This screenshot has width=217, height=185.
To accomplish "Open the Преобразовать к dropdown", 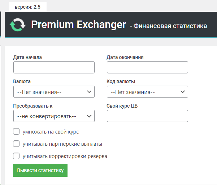I will click(54, 116).
